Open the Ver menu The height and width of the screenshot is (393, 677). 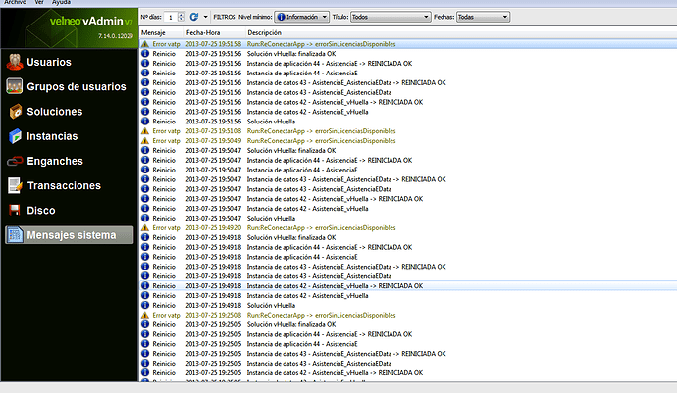[x=39, y=3]
